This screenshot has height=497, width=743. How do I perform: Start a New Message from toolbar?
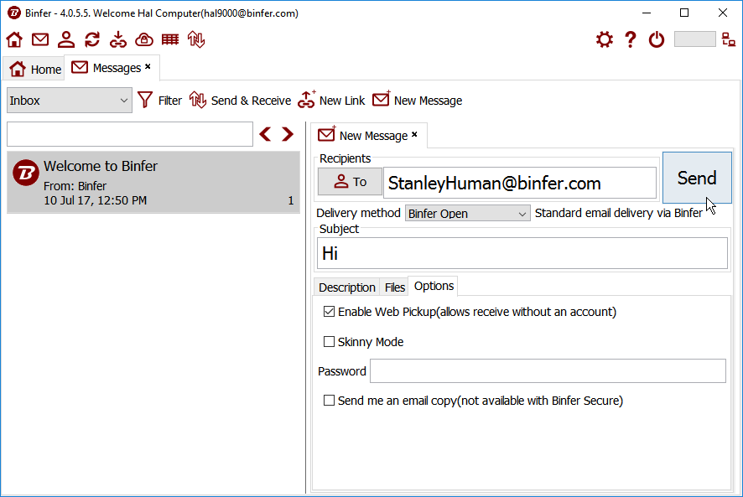click(x=418, y=101)
